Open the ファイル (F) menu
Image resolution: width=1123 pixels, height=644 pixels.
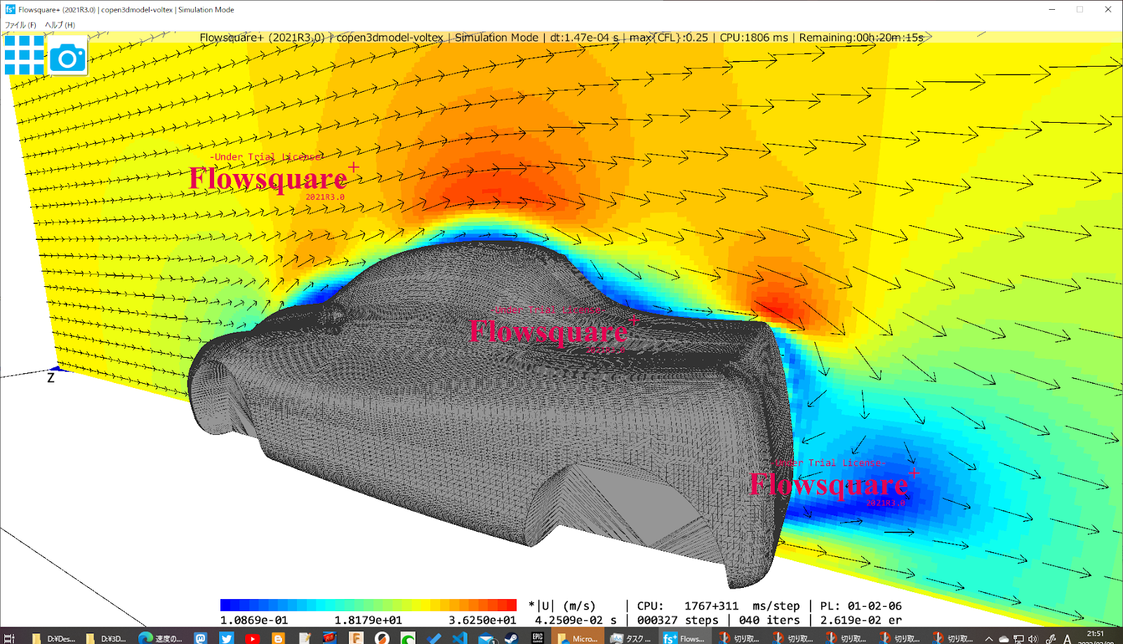pyautogui.click(x=20, y=25)
